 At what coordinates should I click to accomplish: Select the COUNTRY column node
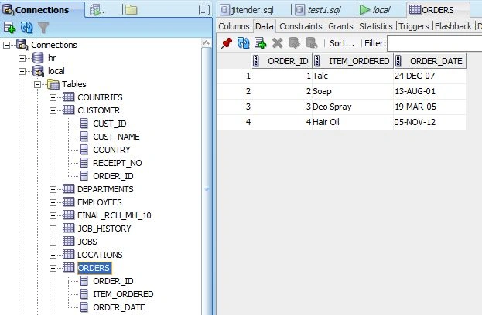point(111,150)
